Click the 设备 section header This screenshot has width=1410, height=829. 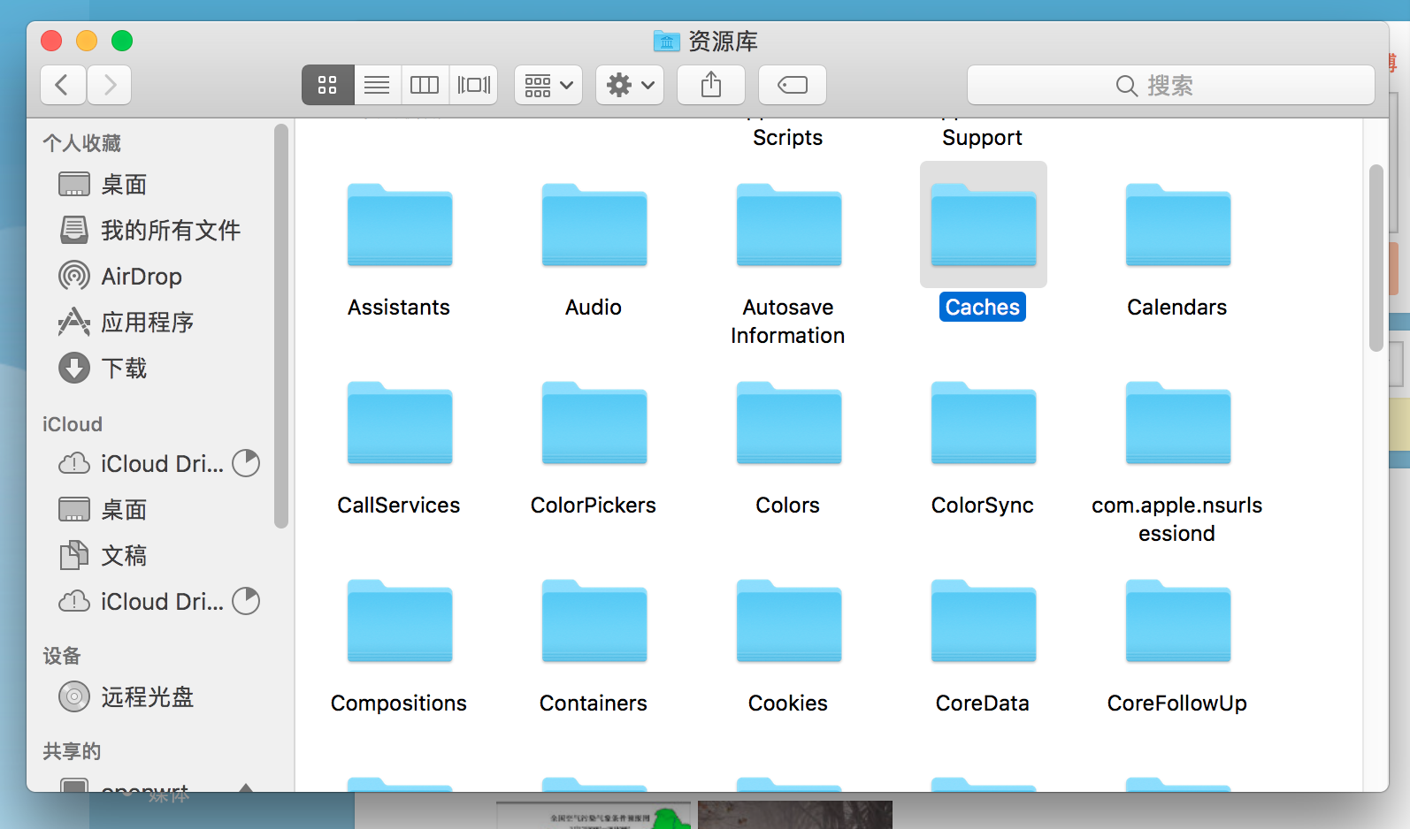point(62,656)
